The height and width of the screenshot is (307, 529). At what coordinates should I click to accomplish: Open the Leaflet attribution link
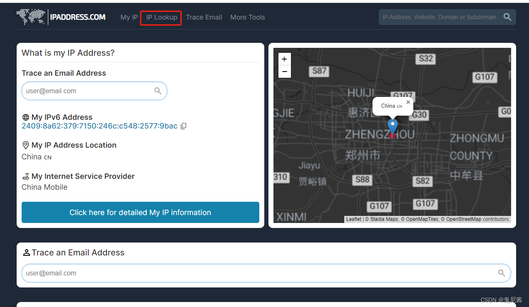pyautogui.click(x=354, y=219)
